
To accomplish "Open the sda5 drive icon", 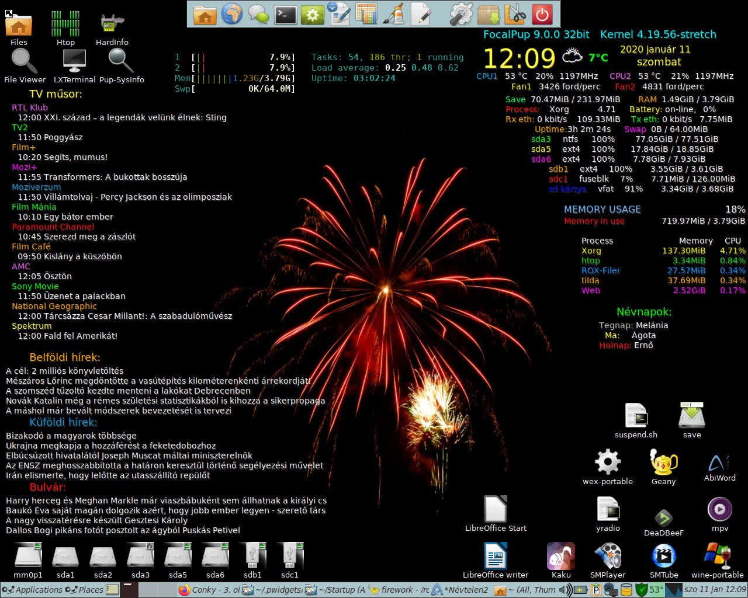I will [178, 561].
